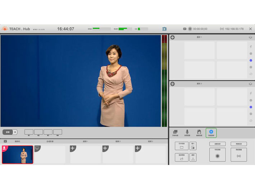Select the blue radio dot in first layer panel
Screen dimensions: 255x189
(x=251, y=60)
